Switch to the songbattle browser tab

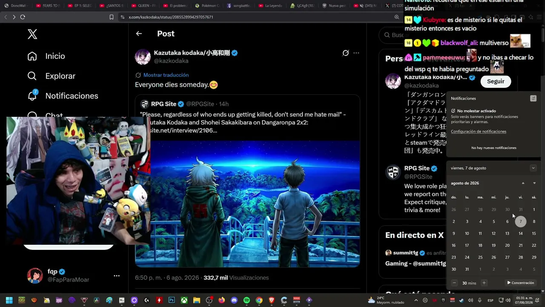tap(239, 6)
